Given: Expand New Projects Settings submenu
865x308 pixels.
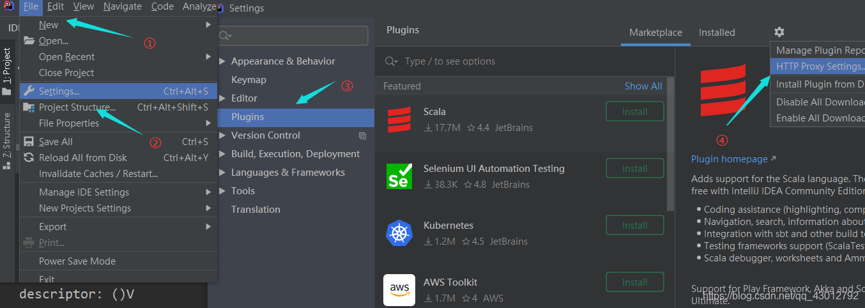Looking at the screenshot, I should coord(118,208).
